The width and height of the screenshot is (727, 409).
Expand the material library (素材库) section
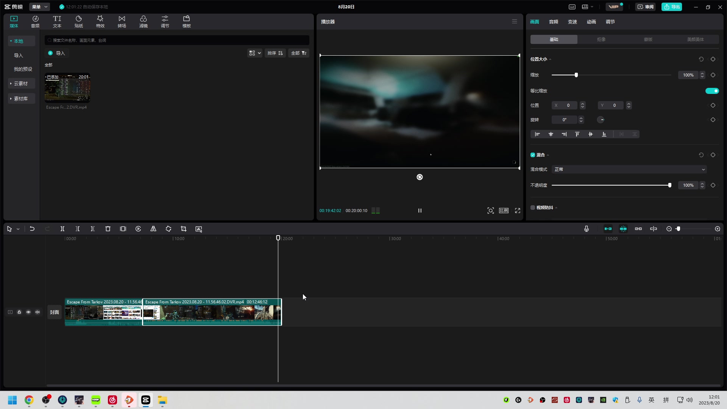tap(21, 98)
